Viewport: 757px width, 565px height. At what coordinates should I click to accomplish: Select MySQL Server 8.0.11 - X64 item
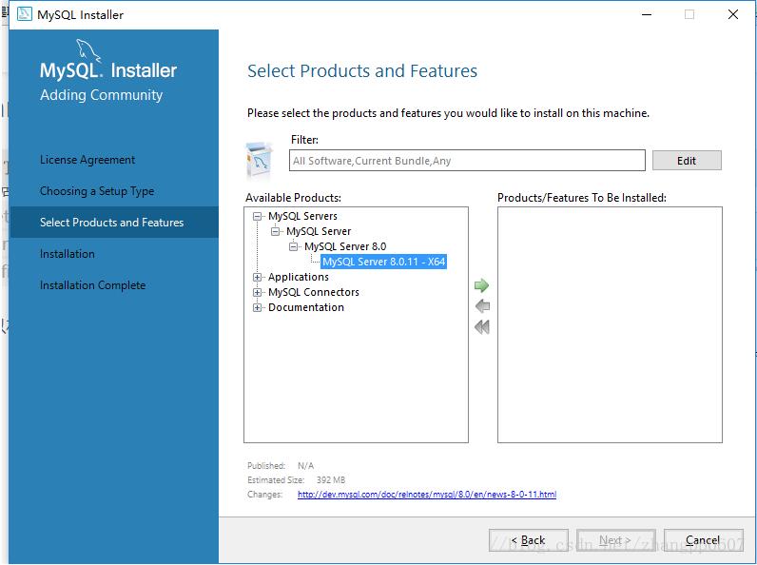tap(383, 263)
